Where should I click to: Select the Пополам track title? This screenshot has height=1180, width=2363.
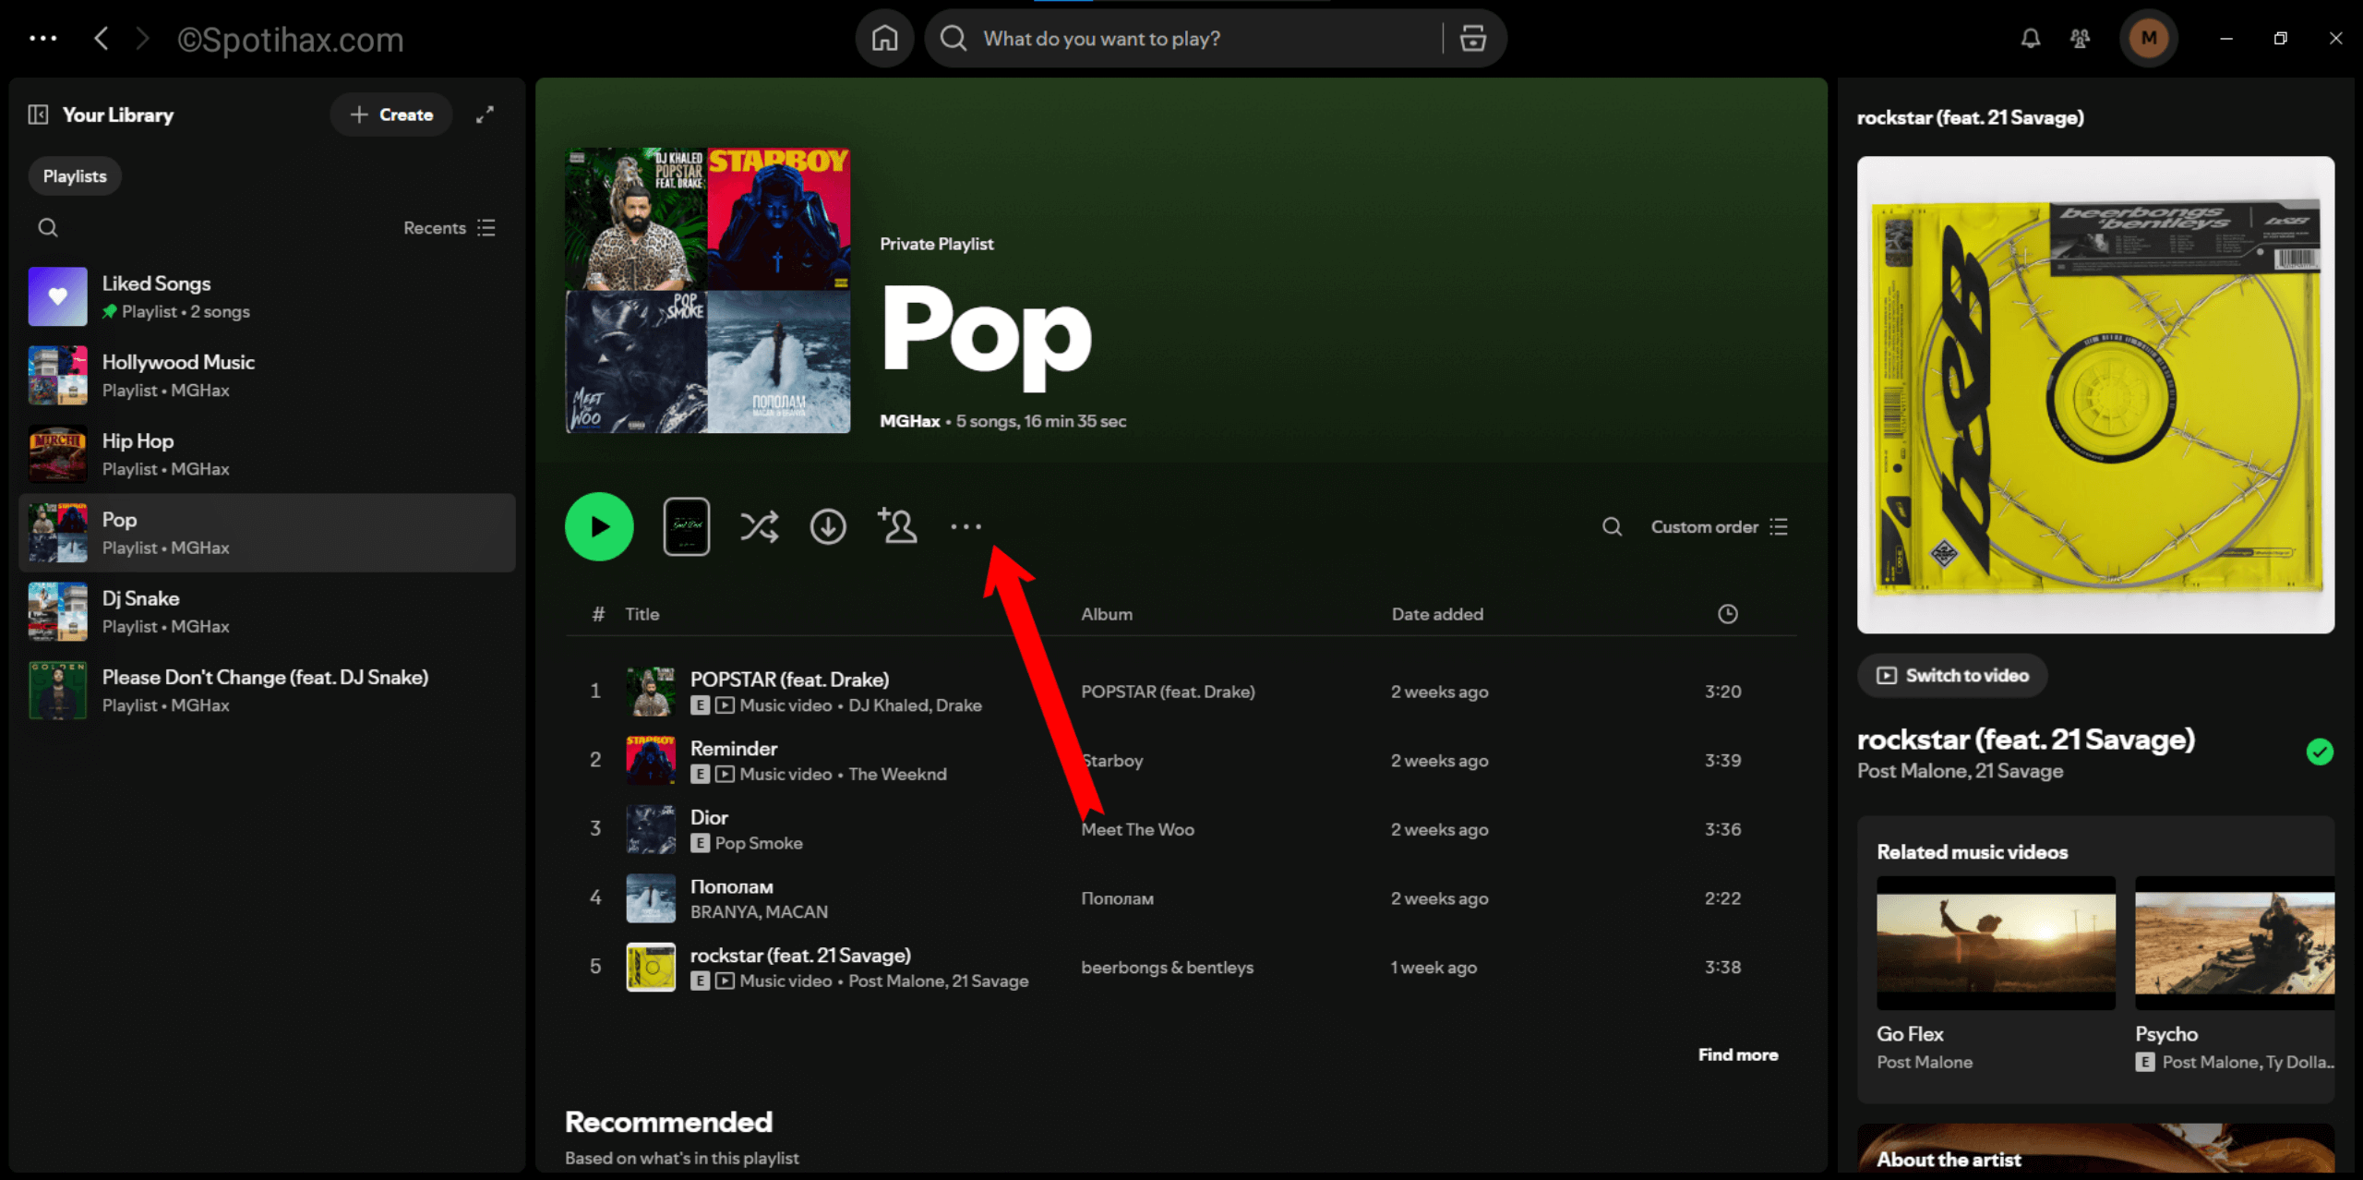[731, 886]
